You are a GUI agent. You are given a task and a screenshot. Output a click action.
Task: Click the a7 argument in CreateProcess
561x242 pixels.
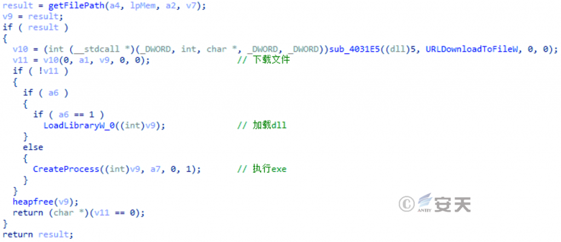(156, 169)
